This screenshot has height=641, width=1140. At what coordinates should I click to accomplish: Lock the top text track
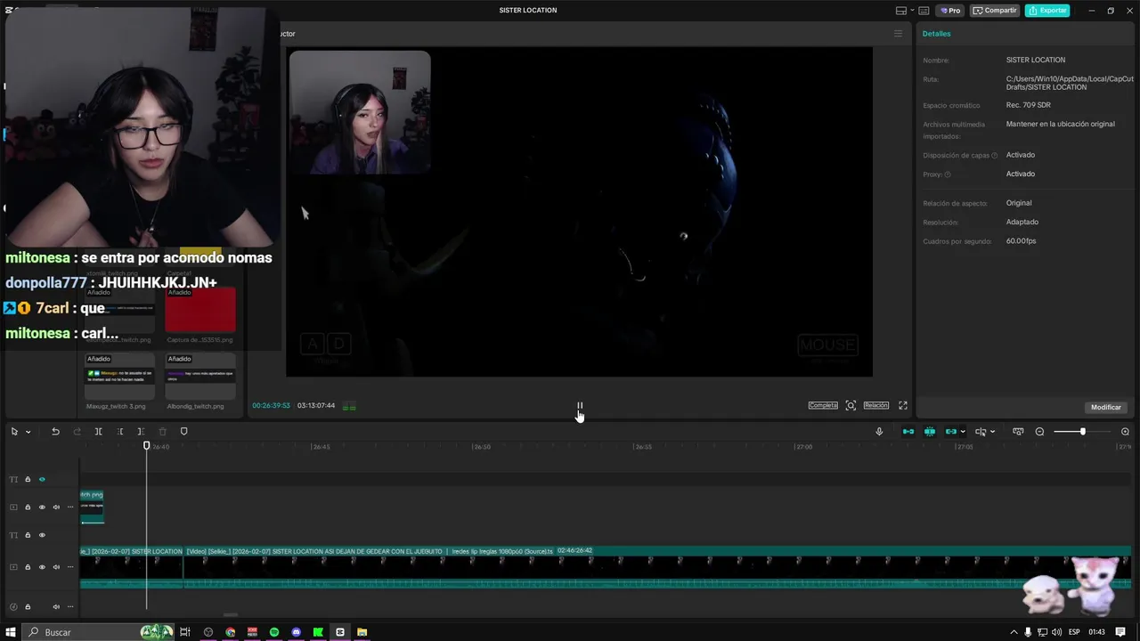point(28,479)
